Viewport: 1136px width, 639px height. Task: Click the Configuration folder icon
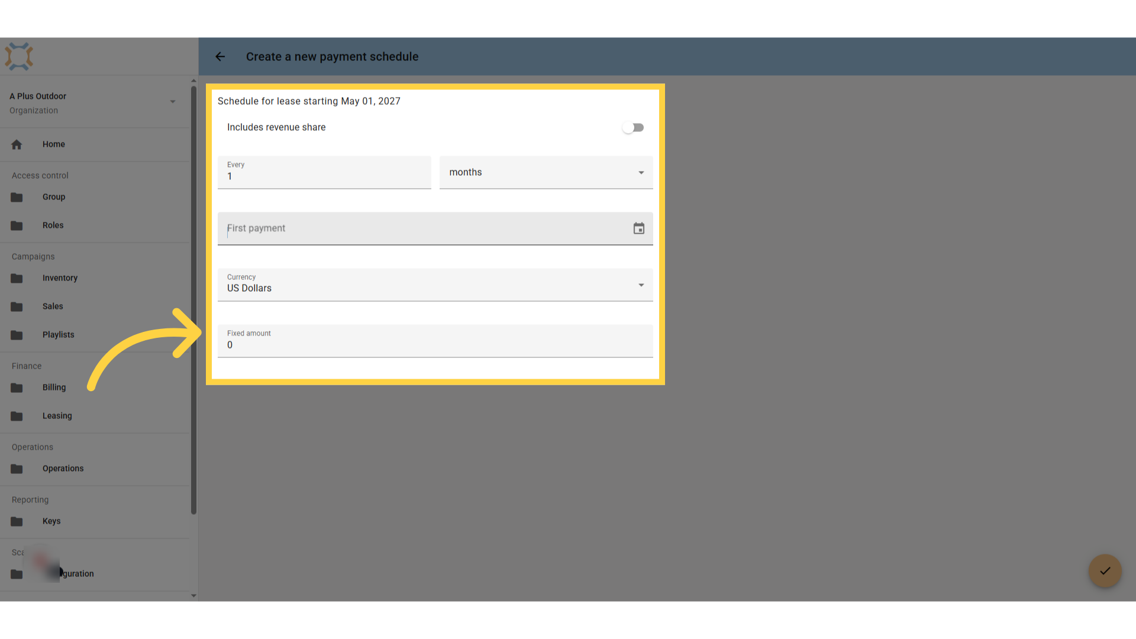tap(17, 574)
